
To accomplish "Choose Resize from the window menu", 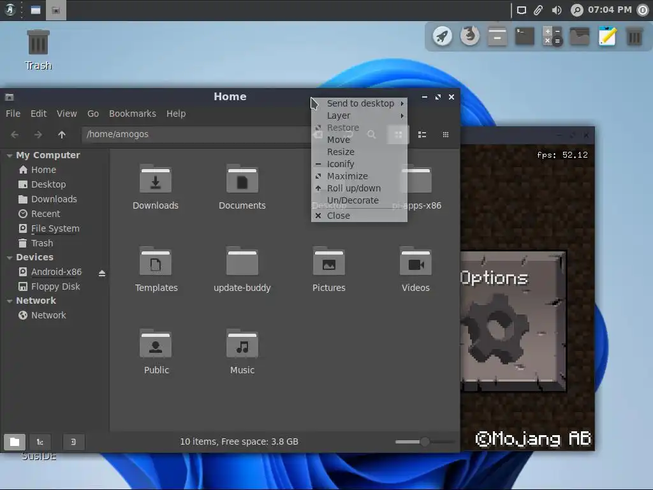I will coord(359,152).
